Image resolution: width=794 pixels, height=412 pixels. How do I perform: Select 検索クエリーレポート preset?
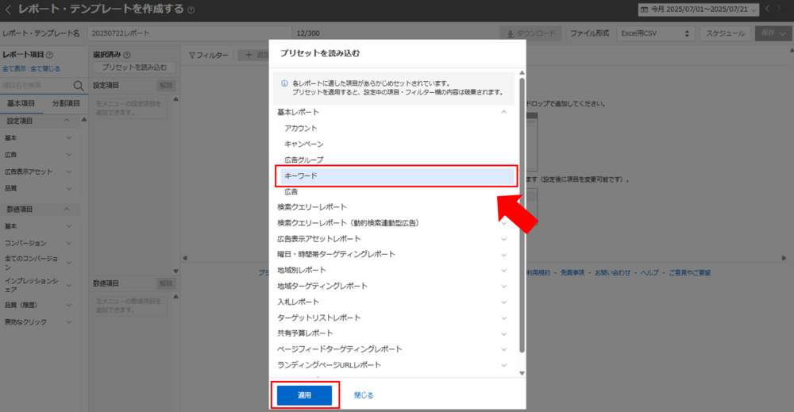[312, 207]
